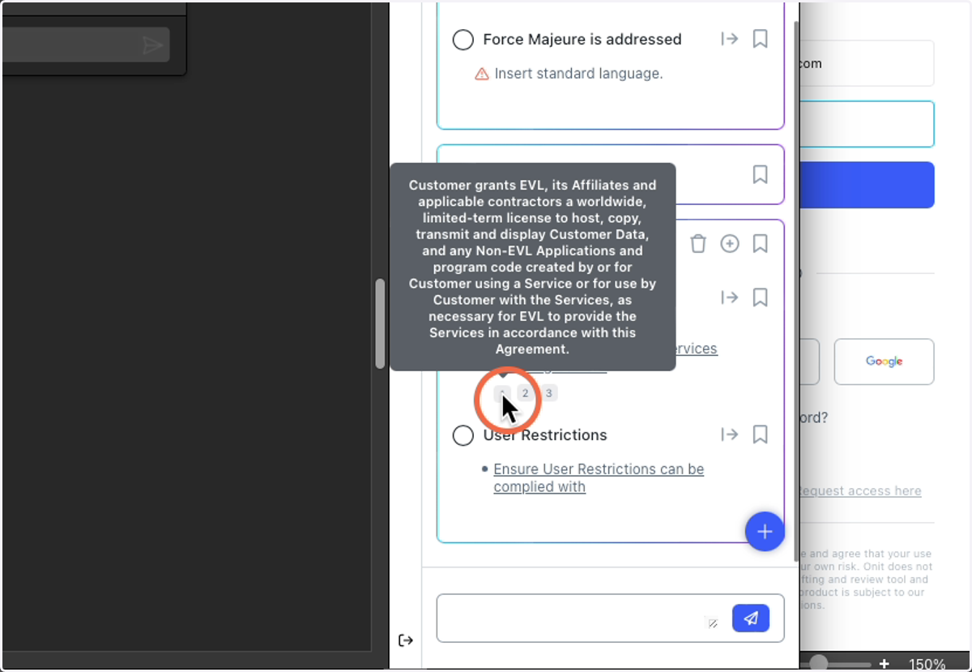Focus highlighted field in background login page

coord(867,124)
